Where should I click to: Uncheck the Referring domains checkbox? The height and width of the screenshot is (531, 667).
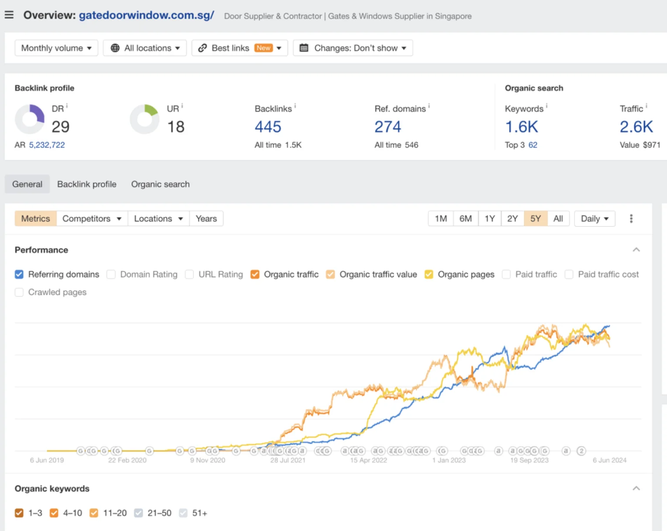[x=19, y=274]
